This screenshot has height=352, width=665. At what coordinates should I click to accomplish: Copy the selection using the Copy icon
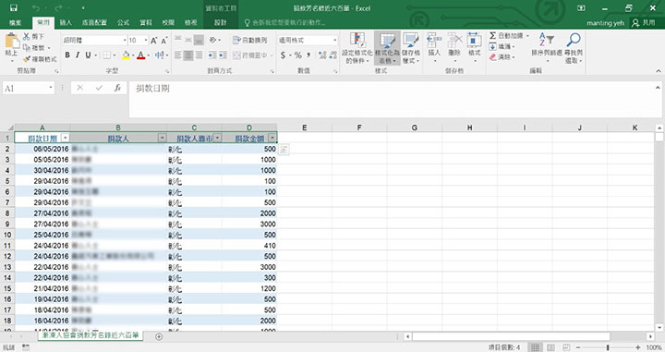pos(27,47)
